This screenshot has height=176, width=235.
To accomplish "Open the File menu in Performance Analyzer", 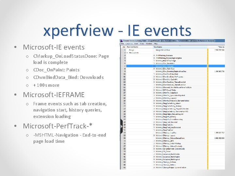I will 122,44.
